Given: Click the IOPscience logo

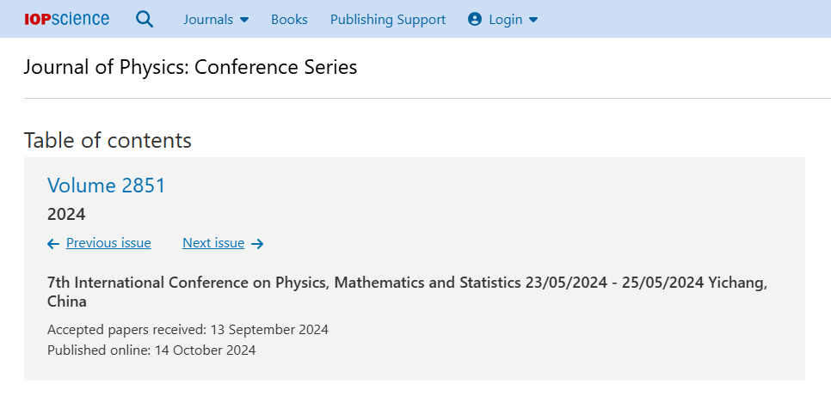Looking at the screenshot, I should 66,19.
